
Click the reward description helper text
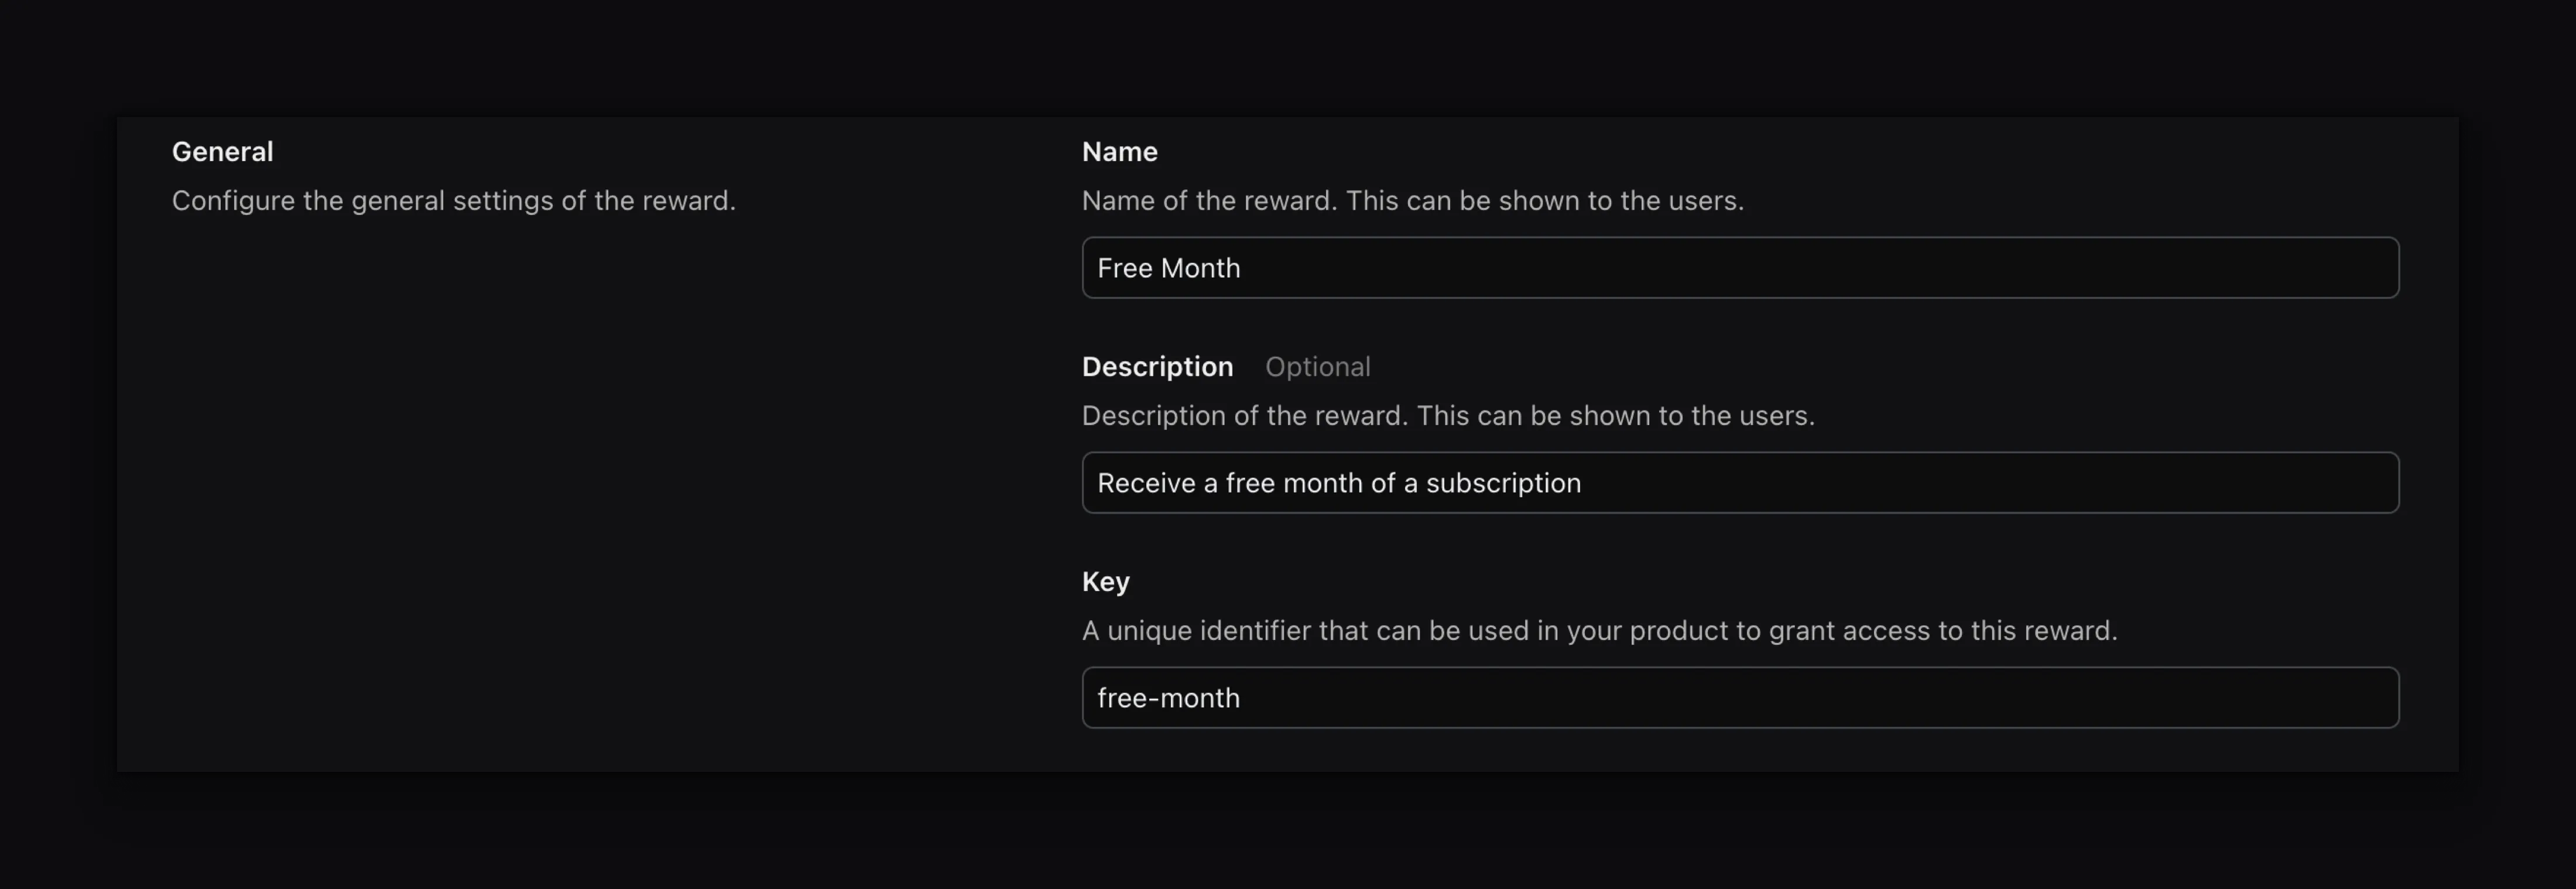1448,415
